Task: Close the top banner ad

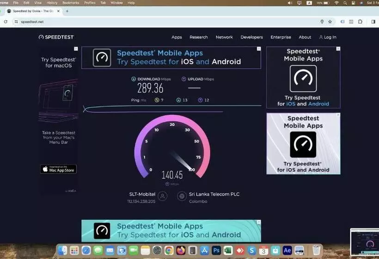Action: (259, 49)
